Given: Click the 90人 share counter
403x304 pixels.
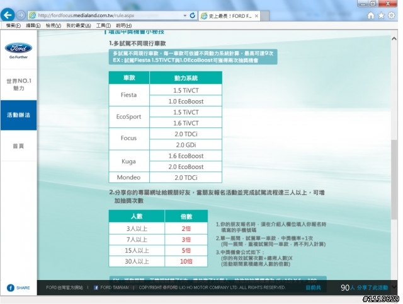Looking at the screenshot, I should pos(348,288).
